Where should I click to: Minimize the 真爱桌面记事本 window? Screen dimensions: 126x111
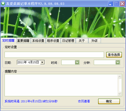(x=111, y=4)
